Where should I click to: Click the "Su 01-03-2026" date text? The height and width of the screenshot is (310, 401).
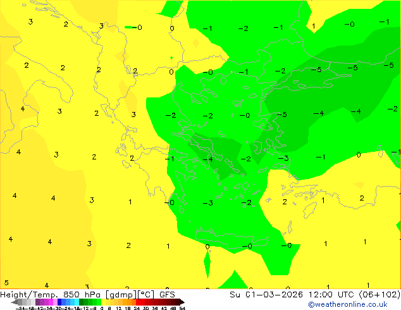pyautogui.click(x=266, y=295)
